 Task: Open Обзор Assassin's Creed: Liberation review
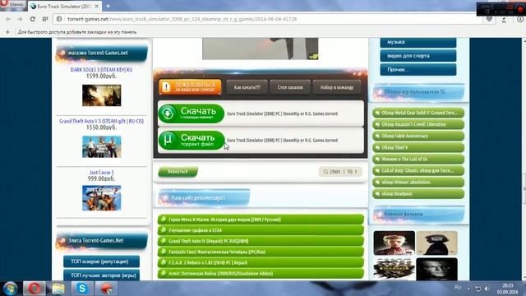click(418, 124)
